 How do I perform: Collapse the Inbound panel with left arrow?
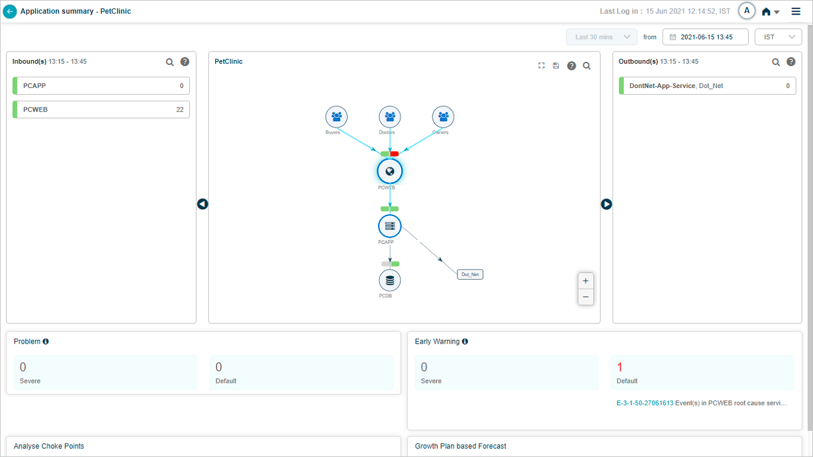click(x=203, y=204)
